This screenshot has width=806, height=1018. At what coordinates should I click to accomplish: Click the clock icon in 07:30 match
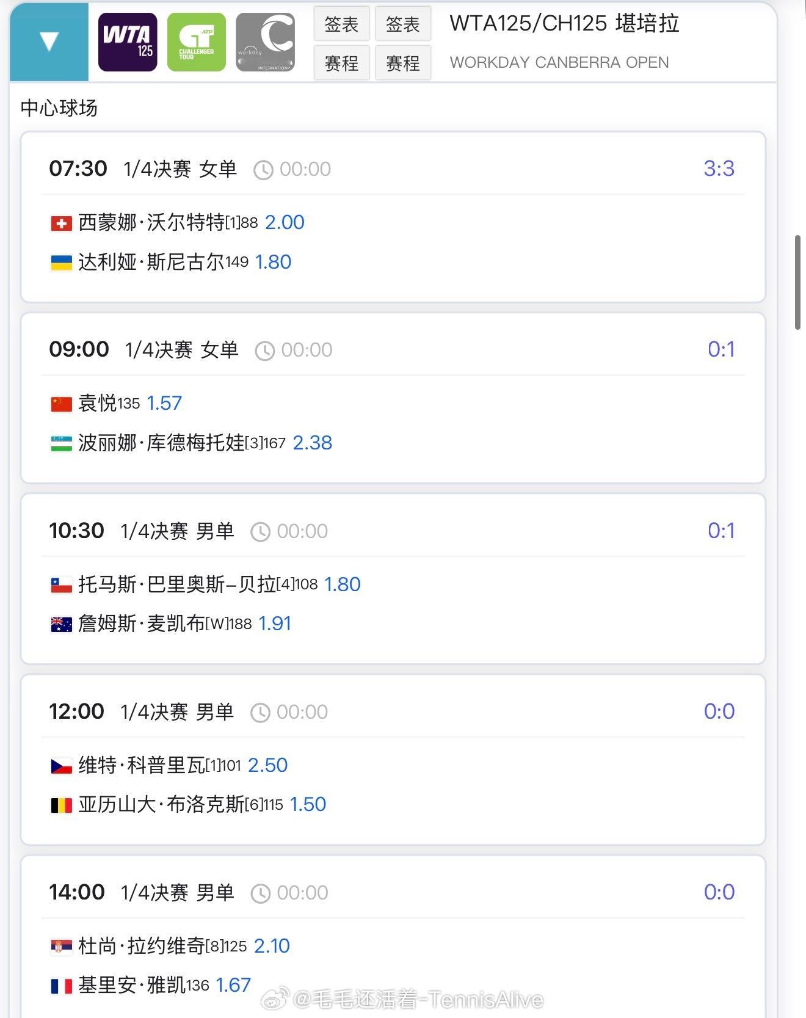coord(263,170)
